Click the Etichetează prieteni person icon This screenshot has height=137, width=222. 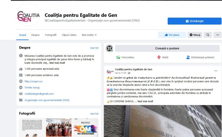coord(188,57)
